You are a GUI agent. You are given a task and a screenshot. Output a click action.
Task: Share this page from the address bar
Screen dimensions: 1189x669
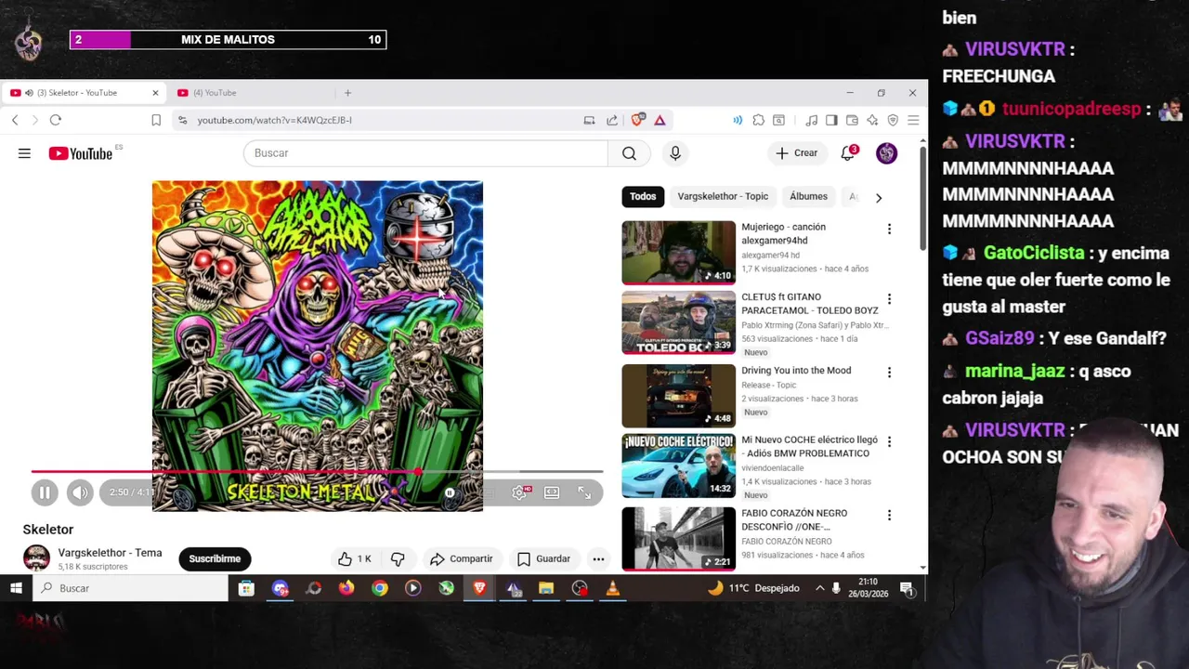[x=612, y=120]
